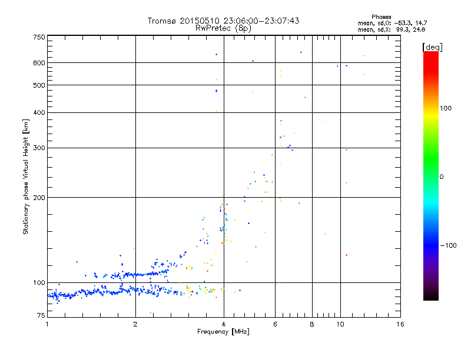Click the '750' height axis tick label
Screen dimensions: 471x353
point(39,37)
